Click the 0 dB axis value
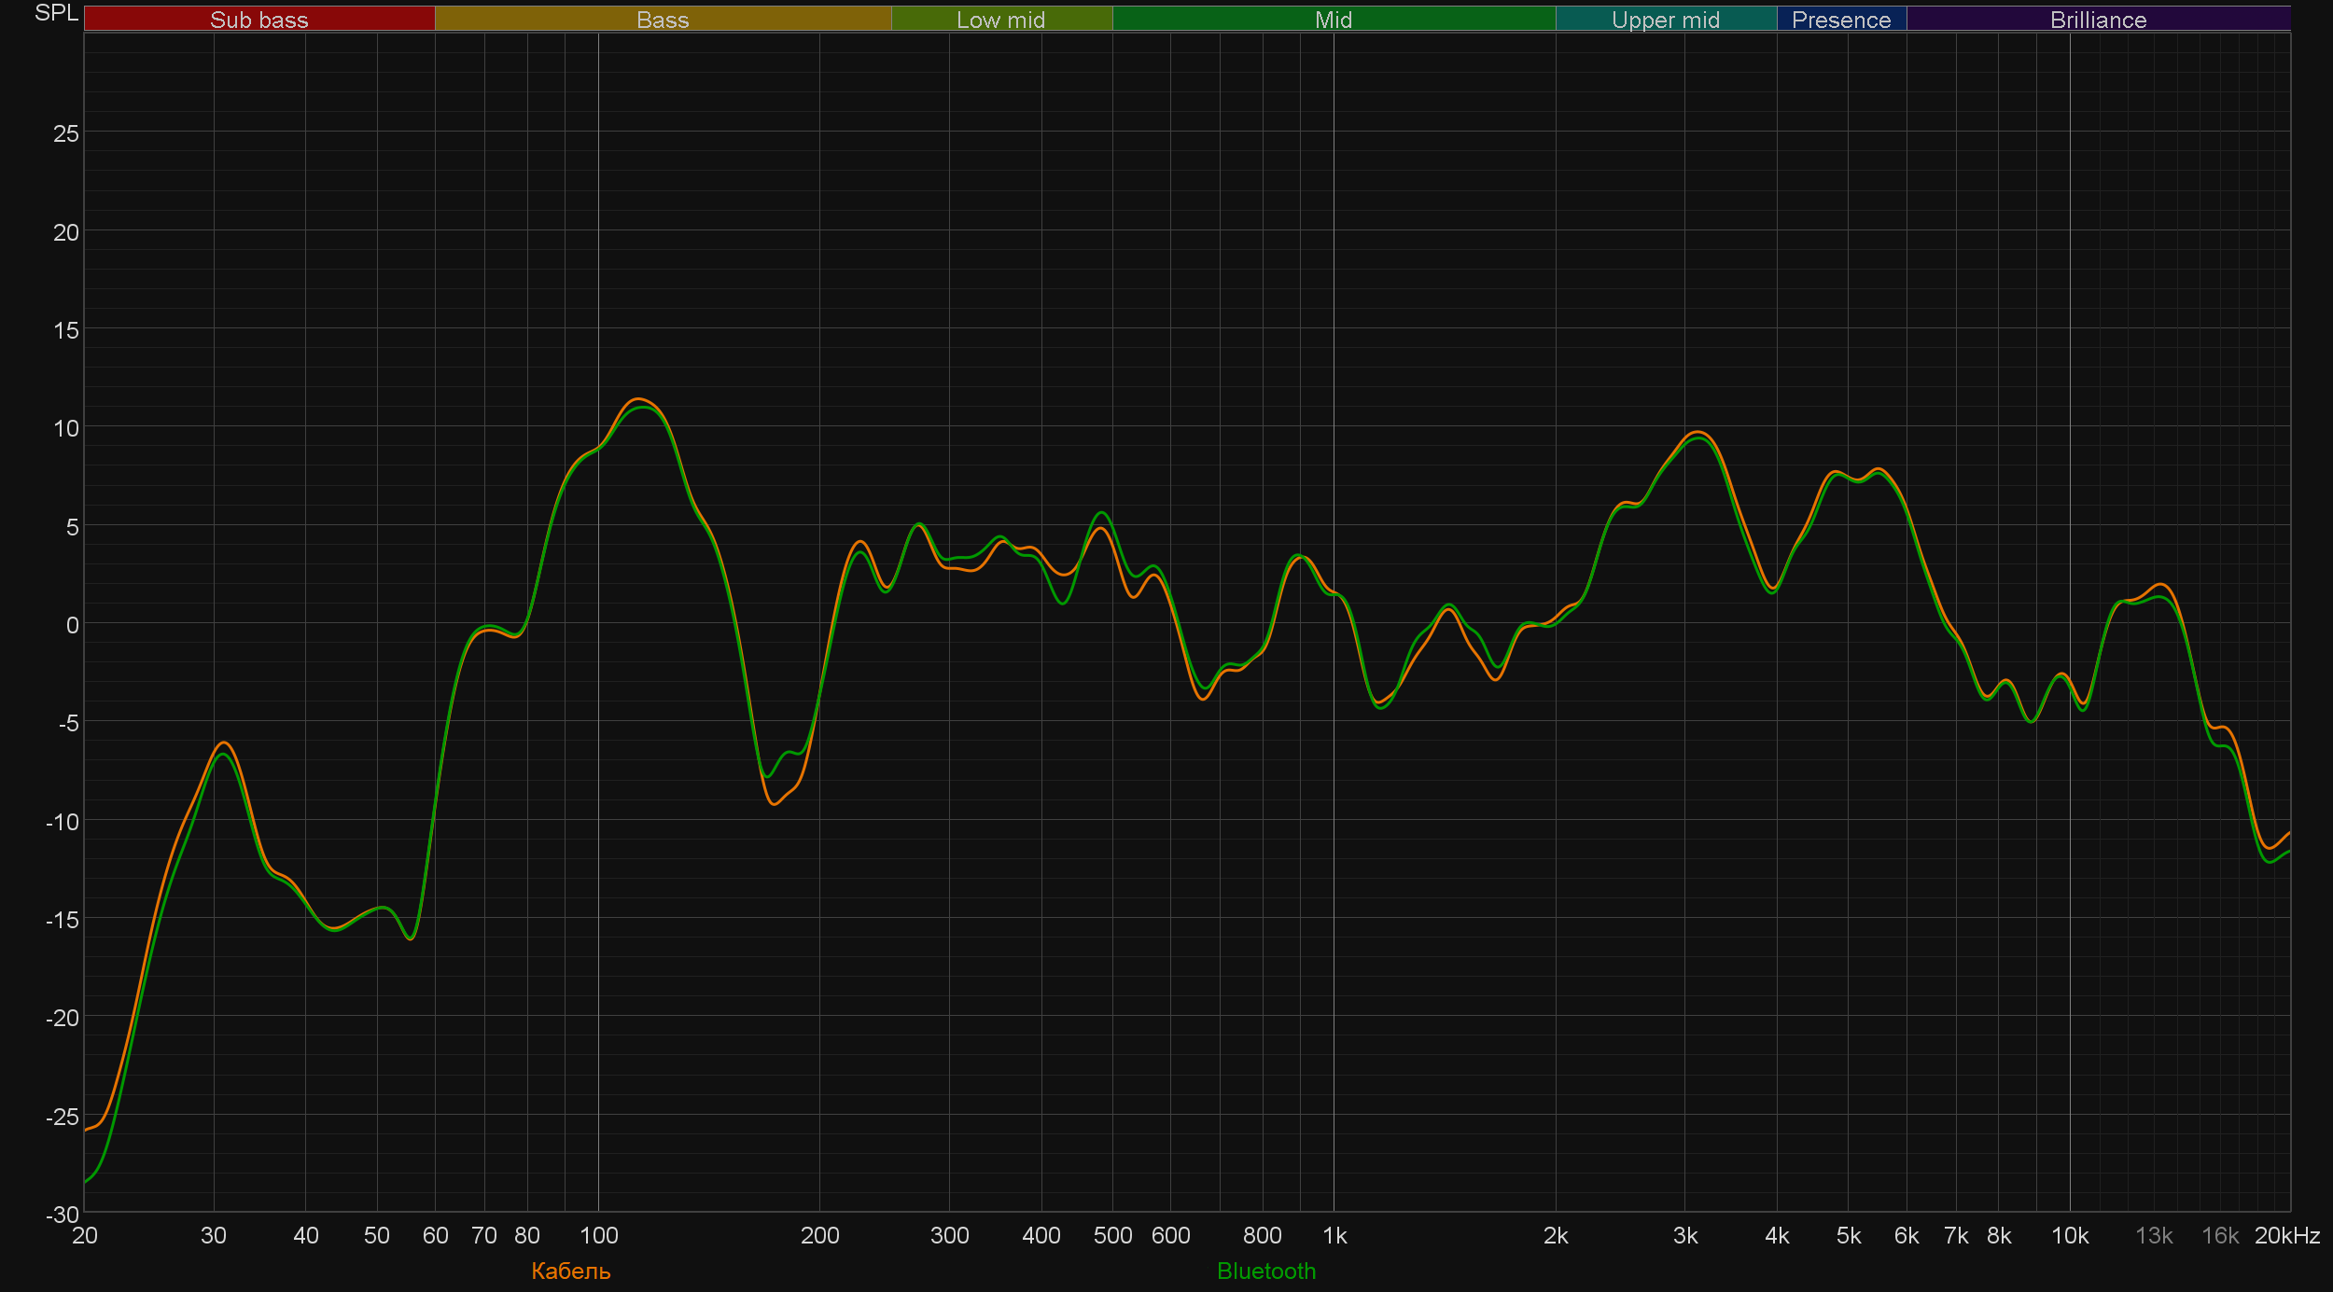The height and width of the screenshot is (1292, 2333). (72, 625)
